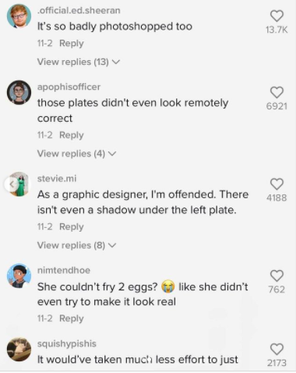Like the .official.ed.sheeran comment

point(277,16)
